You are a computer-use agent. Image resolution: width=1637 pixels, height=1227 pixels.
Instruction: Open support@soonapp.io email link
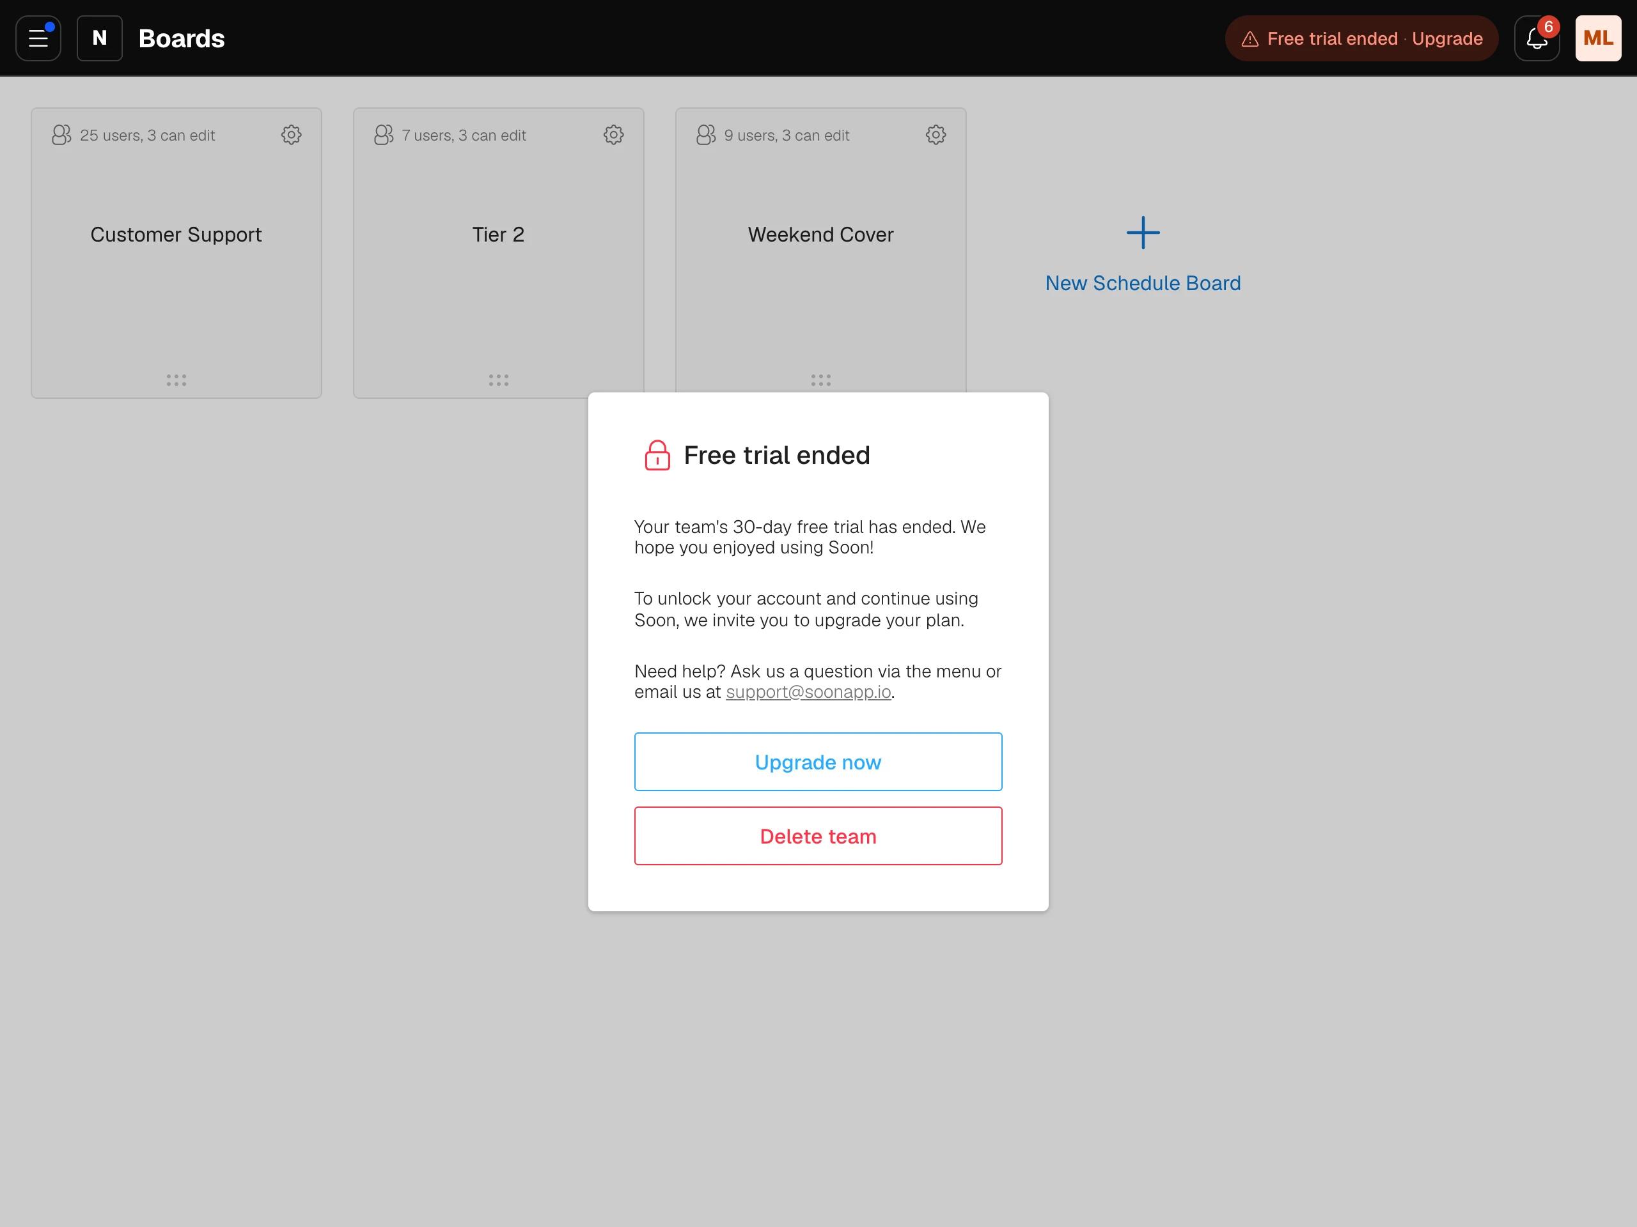(808, 692)
